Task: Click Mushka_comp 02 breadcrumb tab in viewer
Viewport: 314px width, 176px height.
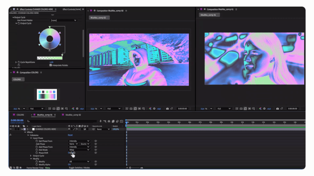Action: point(99,18)
